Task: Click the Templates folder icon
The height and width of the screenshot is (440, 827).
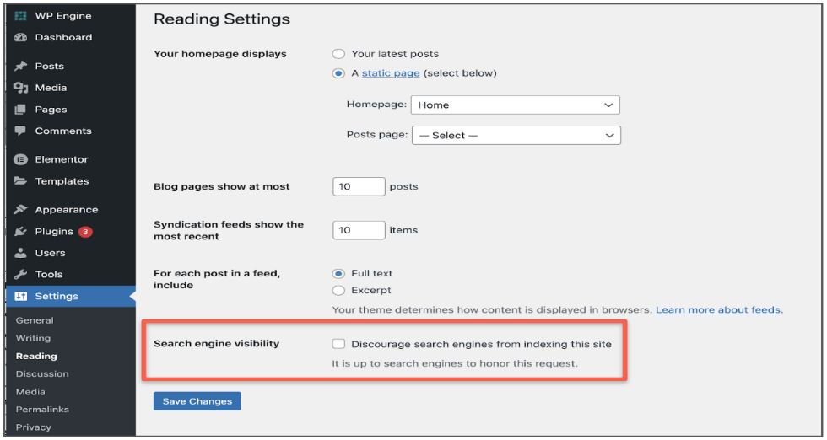Action: [x=20, y=180]
